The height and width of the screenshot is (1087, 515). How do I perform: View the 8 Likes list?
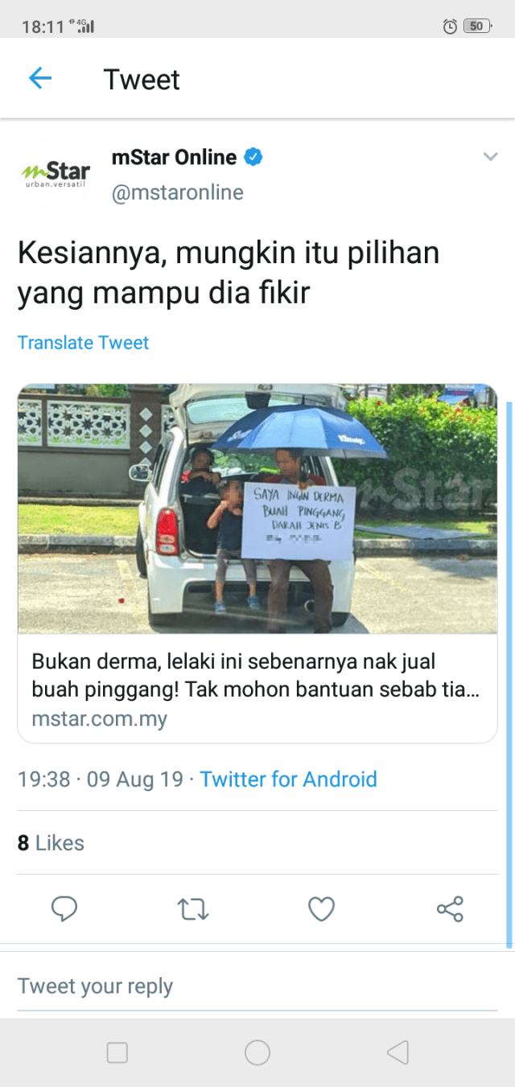[x=51, y=842]
